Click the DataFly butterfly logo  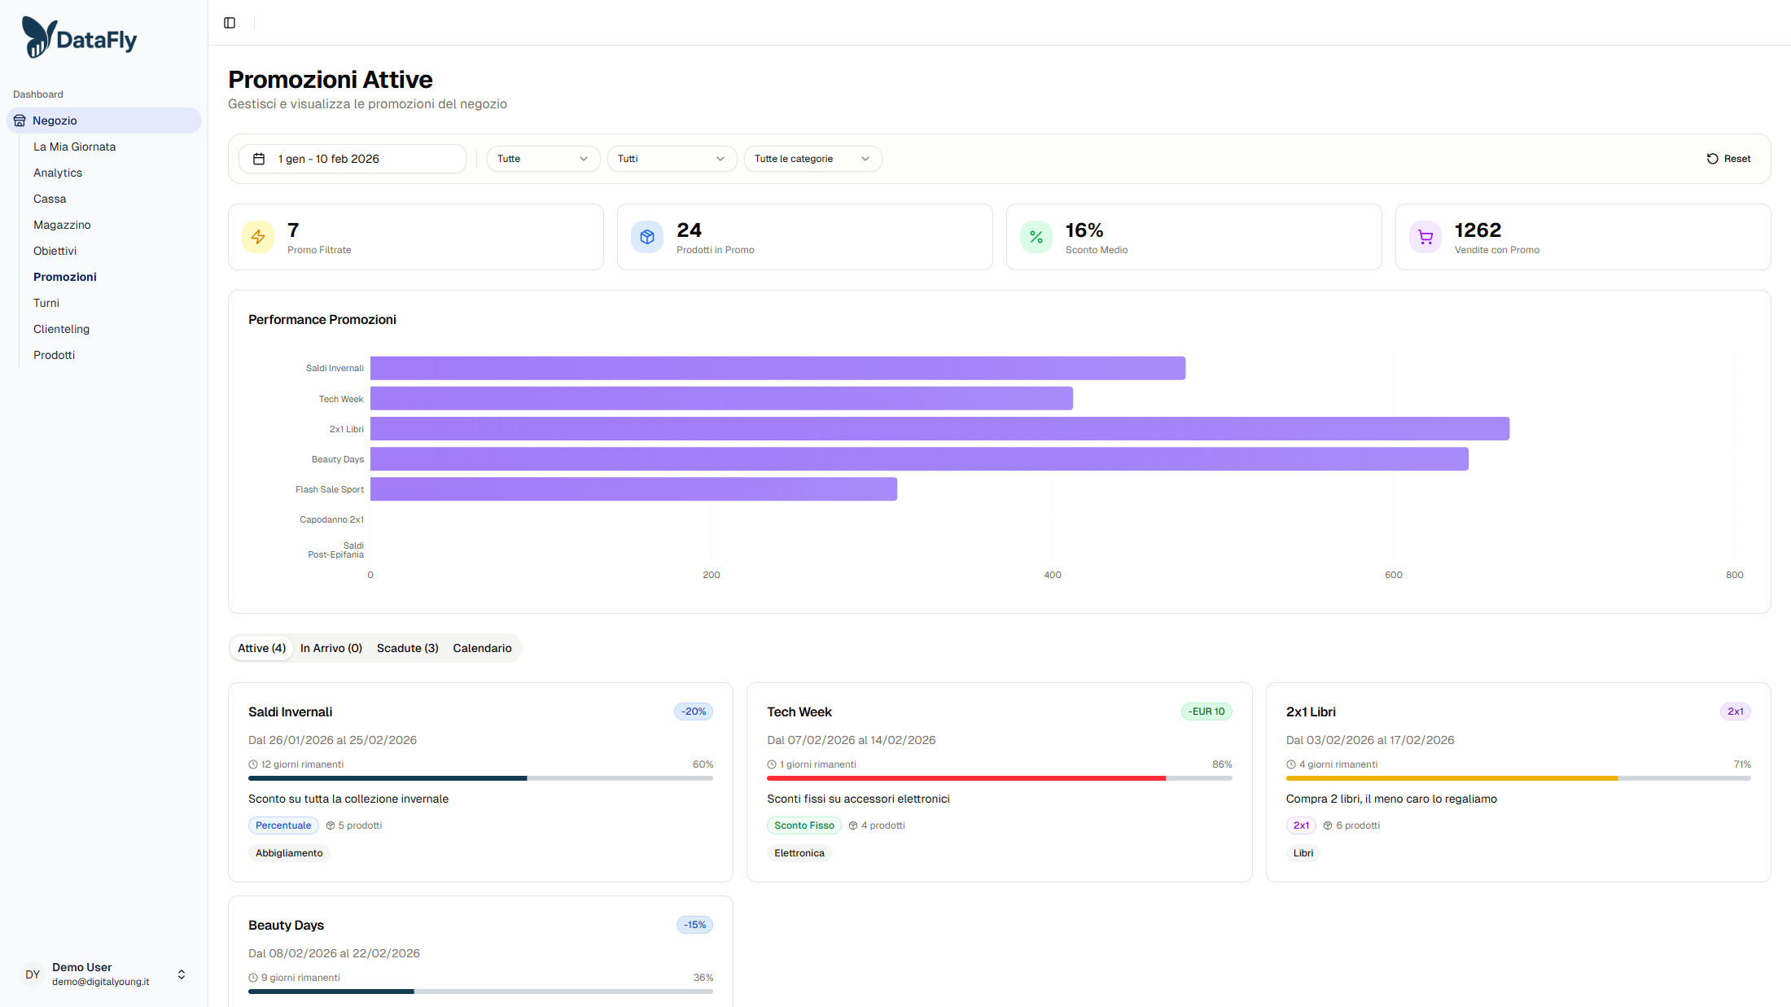point(39,37)
